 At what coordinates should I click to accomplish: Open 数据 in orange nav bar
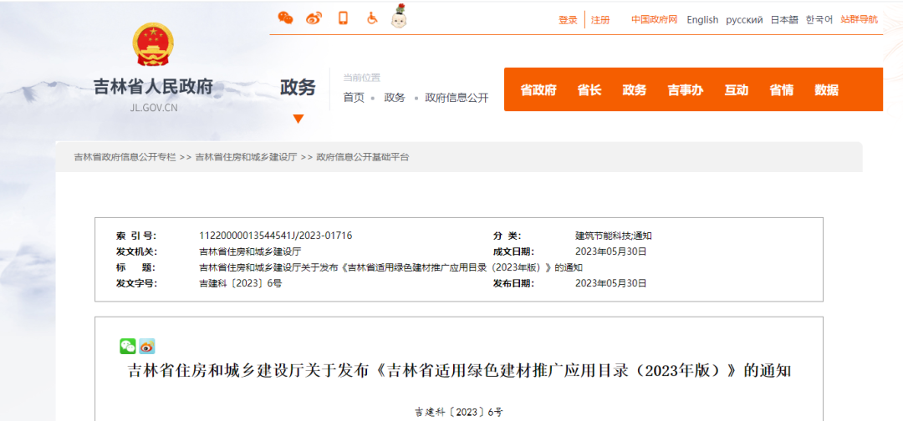826,89
